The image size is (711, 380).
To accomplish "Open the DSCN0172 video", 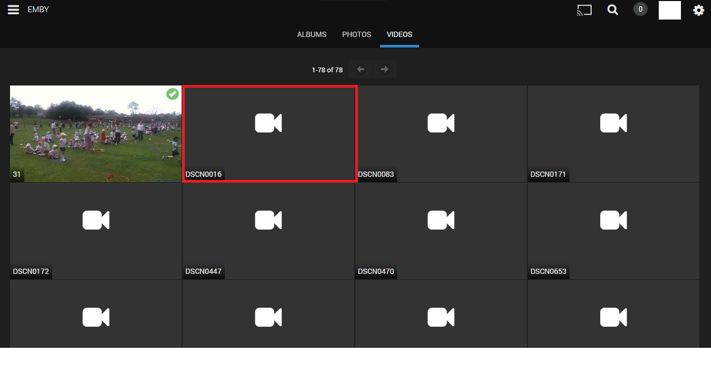I will [x=96, y=220].
